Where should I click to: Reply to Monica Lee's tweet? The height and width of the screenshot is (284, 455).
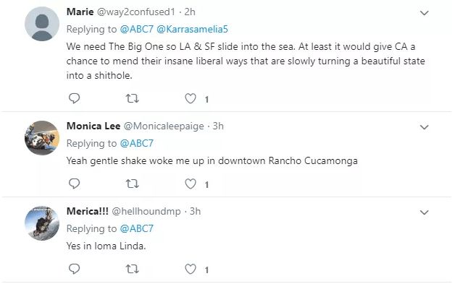point(75,184)
